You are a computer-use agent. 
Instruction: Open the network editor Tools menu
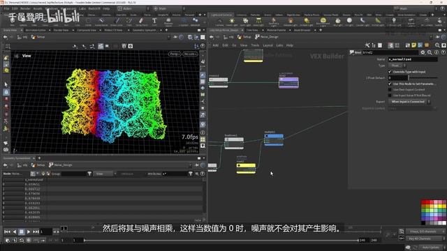255,45
